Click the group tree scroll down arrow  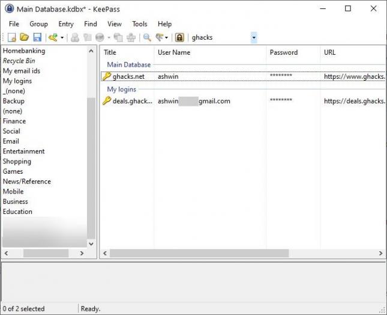91,244
